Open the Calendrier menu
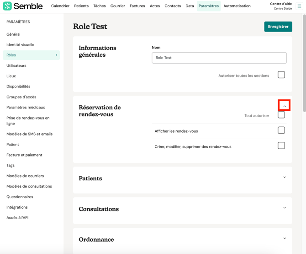This screenshot has width=306, height=254. pos(60,6)
